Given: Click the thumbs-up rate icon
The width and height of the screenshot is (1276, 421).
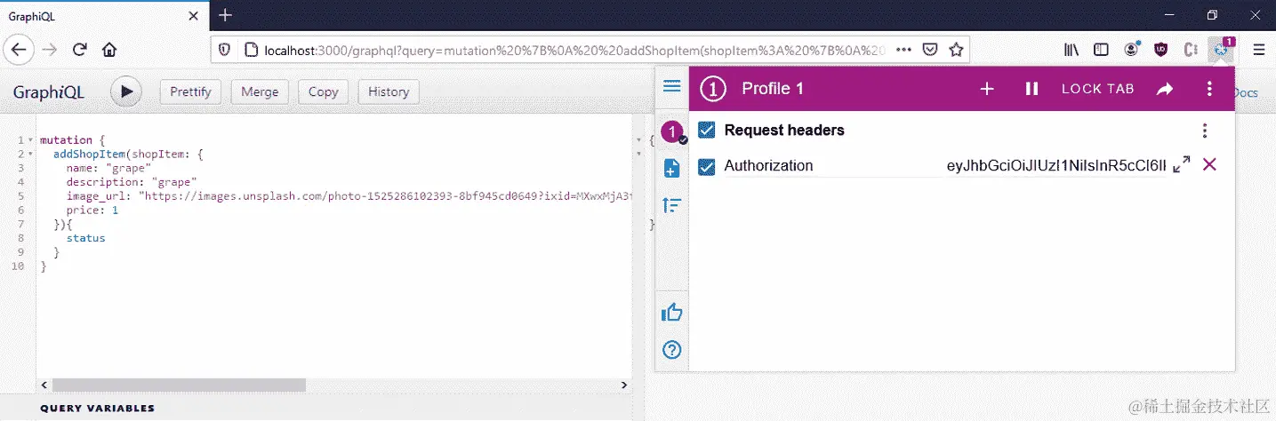Looking at the screenshot, I should pyautogui.click(x=672, y=313).
